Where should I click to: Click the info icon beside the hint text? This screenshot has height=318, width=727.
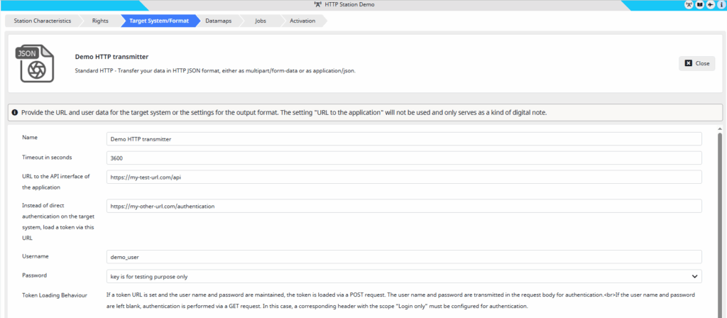pos(15,112)
